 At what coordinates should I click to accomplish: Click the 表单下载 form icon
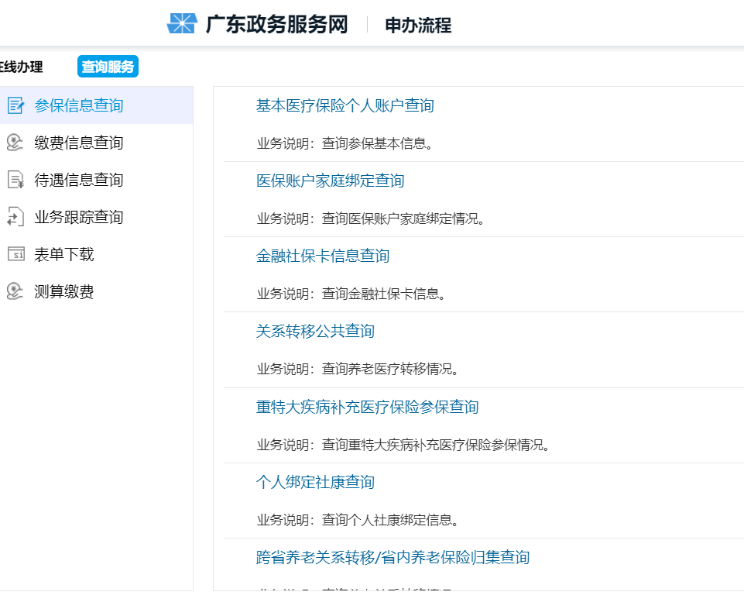point(15,254)
